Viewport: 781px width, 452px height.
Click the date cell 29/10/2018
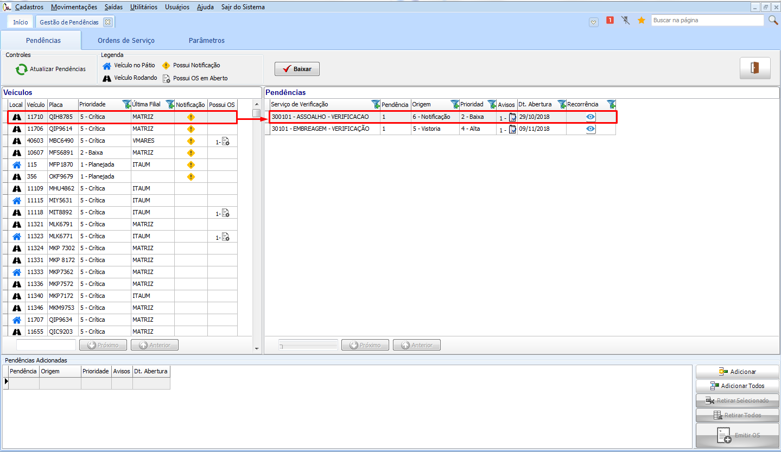542,117
